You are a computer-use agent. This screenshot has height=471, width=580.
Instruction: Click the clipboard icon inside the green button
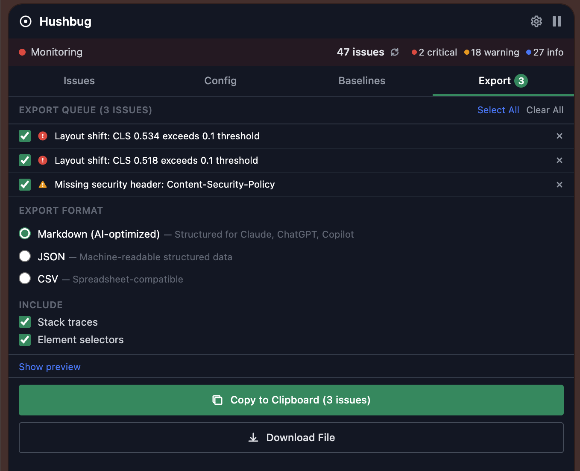(x=218, y=400)
